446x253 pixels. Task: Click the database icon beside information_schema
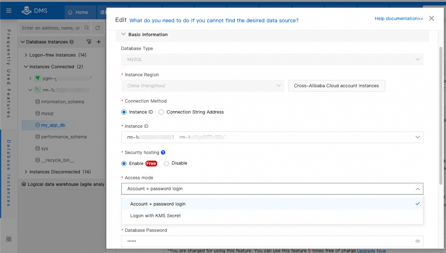(37, 102)
